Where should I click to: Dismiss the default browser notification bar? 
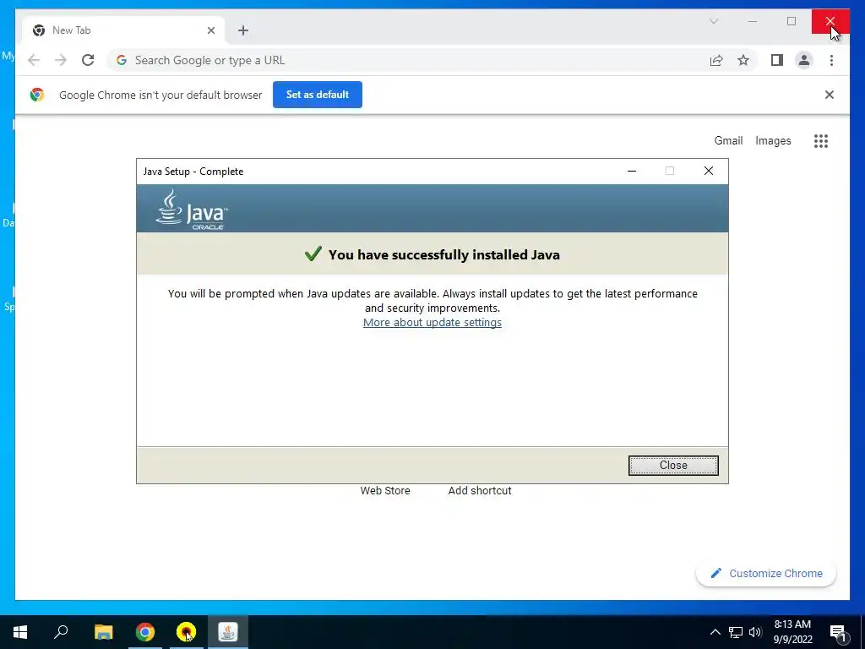tap(829, 95)
